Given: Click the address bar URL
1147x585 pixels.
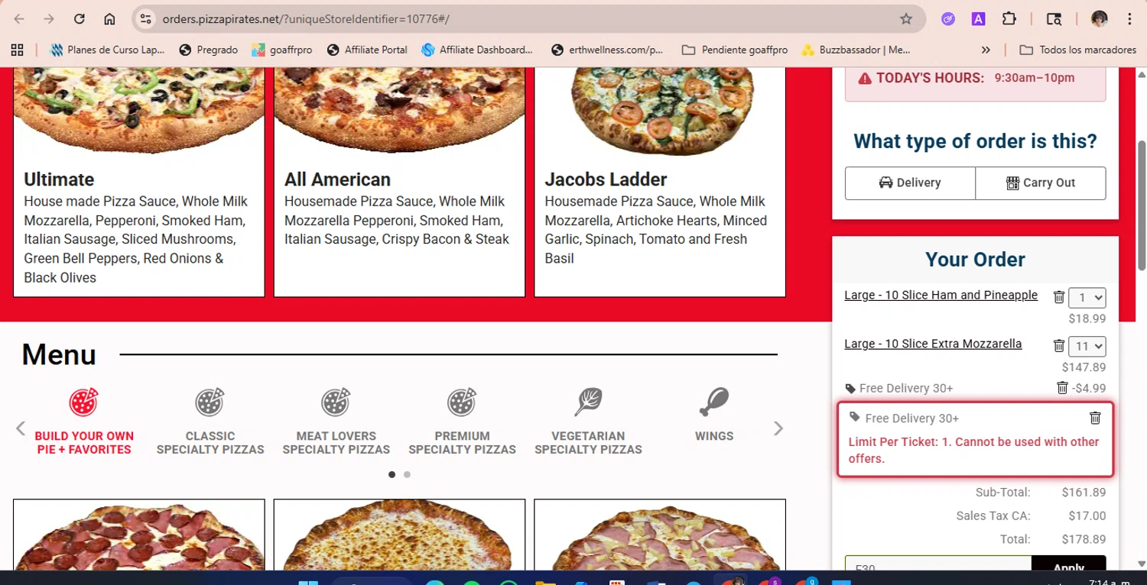Looking at the screenshot, I should point(306,19).
